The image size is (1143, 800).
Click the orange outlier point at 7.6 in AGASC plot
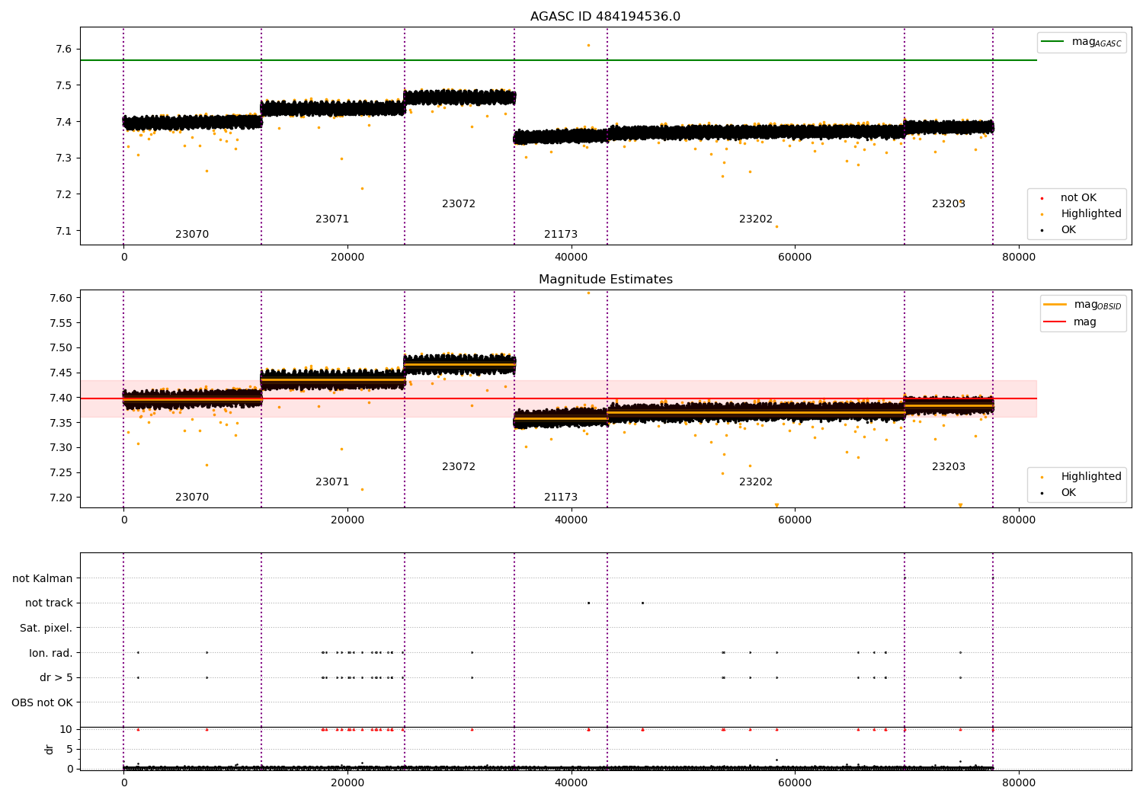pyautogui.click(x=588, y=45)
